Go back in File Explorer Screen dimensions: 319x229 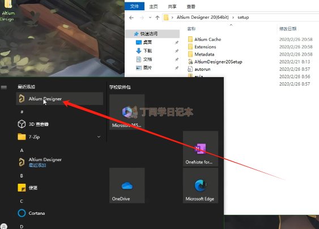click(131, 18)
